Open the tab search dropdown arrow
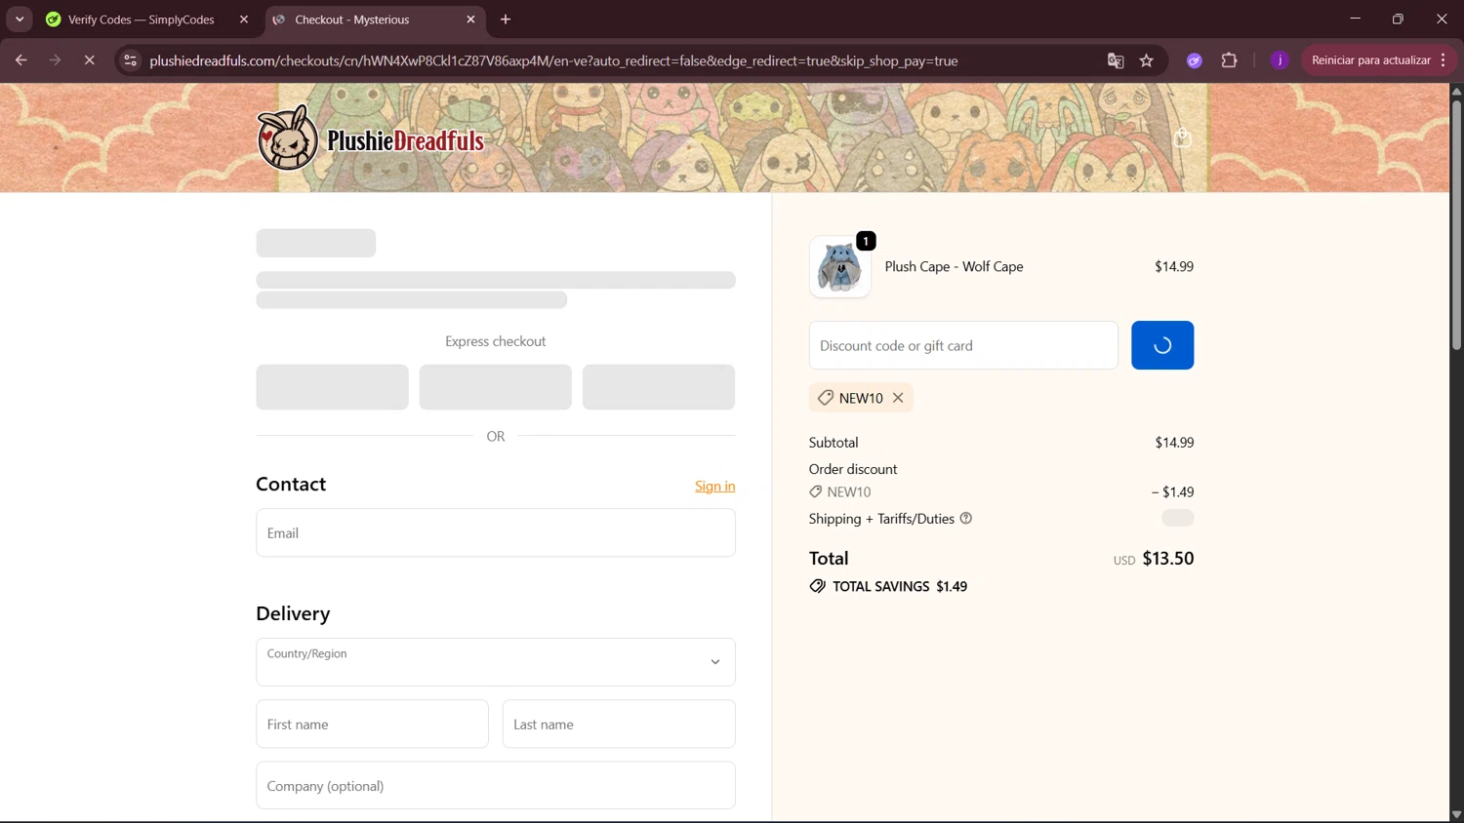The width and height of the screenshot is (1464, 823). tap(20, 20)
